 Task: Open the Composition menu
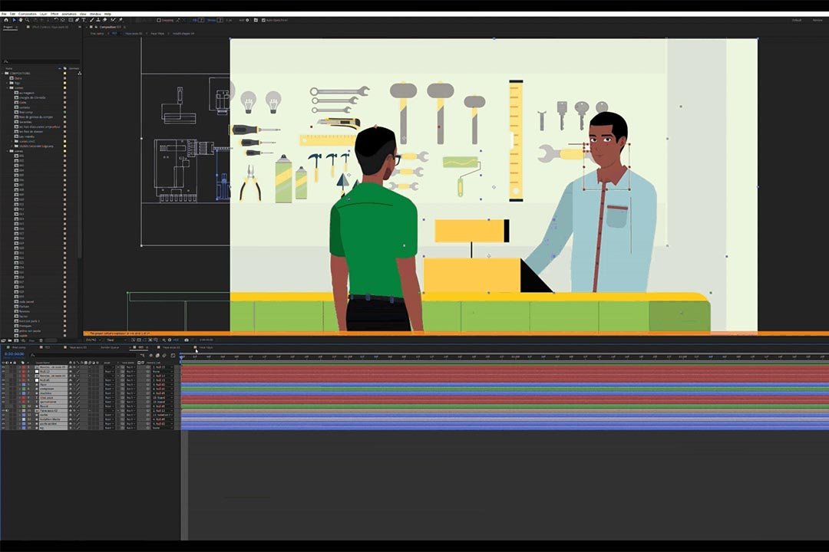coord(28,14)
